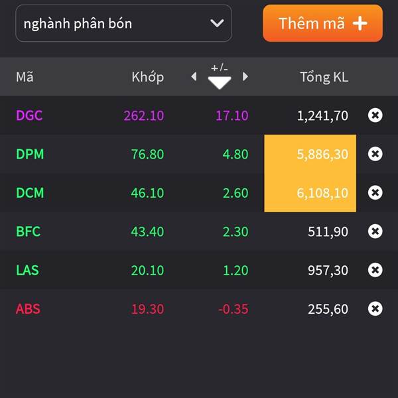Expand list selector chevron arrow
Screen dimensions: 398x398
pyautogui.click(x=217, y=23)
